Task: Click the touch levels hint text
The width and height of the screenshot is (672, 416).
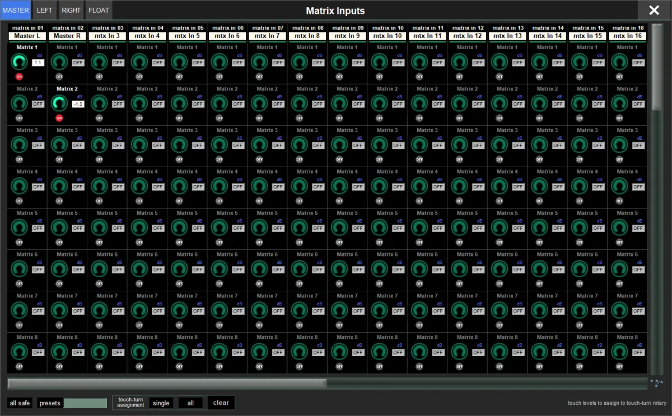Action: 617,403
